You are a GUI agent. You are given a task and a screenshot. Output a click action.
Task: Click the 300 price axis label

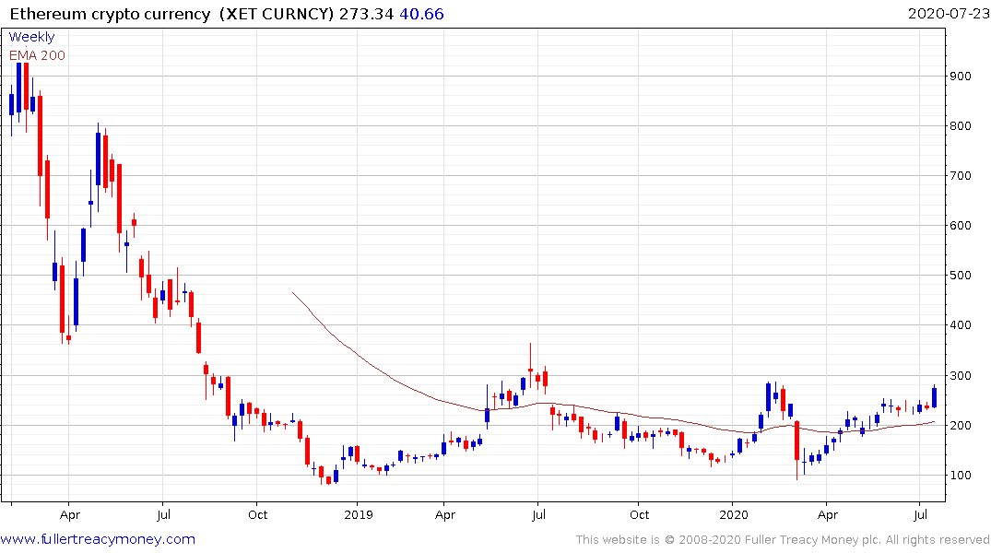coord(961,376)
